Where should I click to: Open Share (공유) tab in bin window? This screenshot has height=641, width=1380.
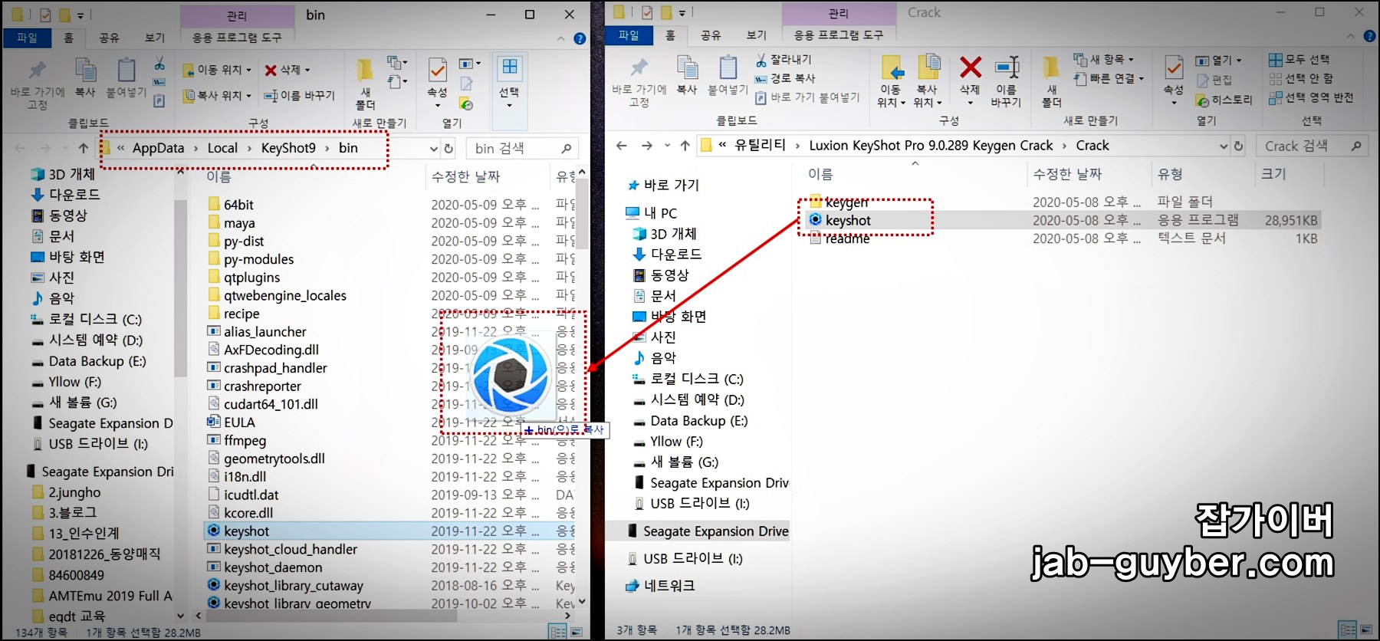click(x=109, y=38)
